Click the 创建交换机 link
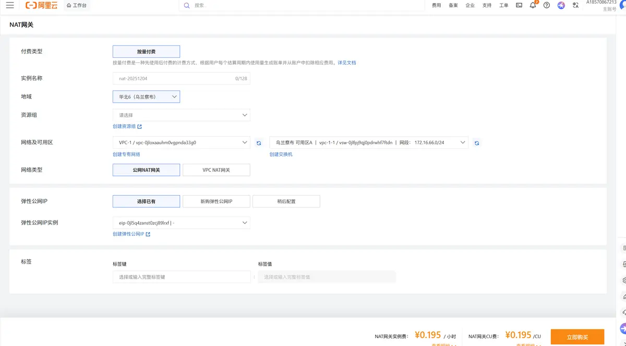This screenshot has width=626, height=346. click(281, 154)
